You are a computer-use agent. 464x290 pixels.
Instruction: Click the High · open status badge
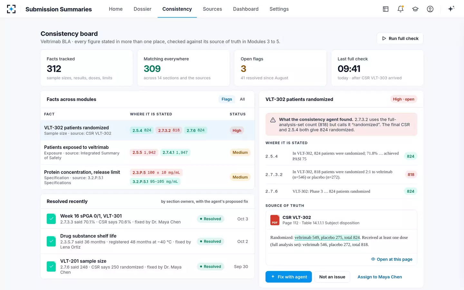click(403, 99)
